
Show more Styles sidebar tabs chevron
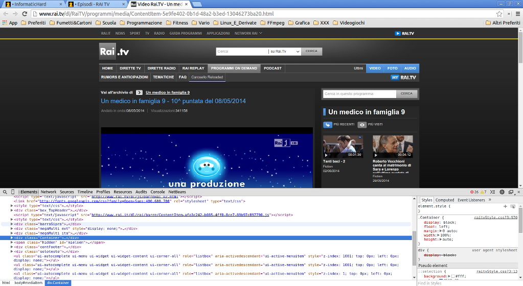pos(490,200)
